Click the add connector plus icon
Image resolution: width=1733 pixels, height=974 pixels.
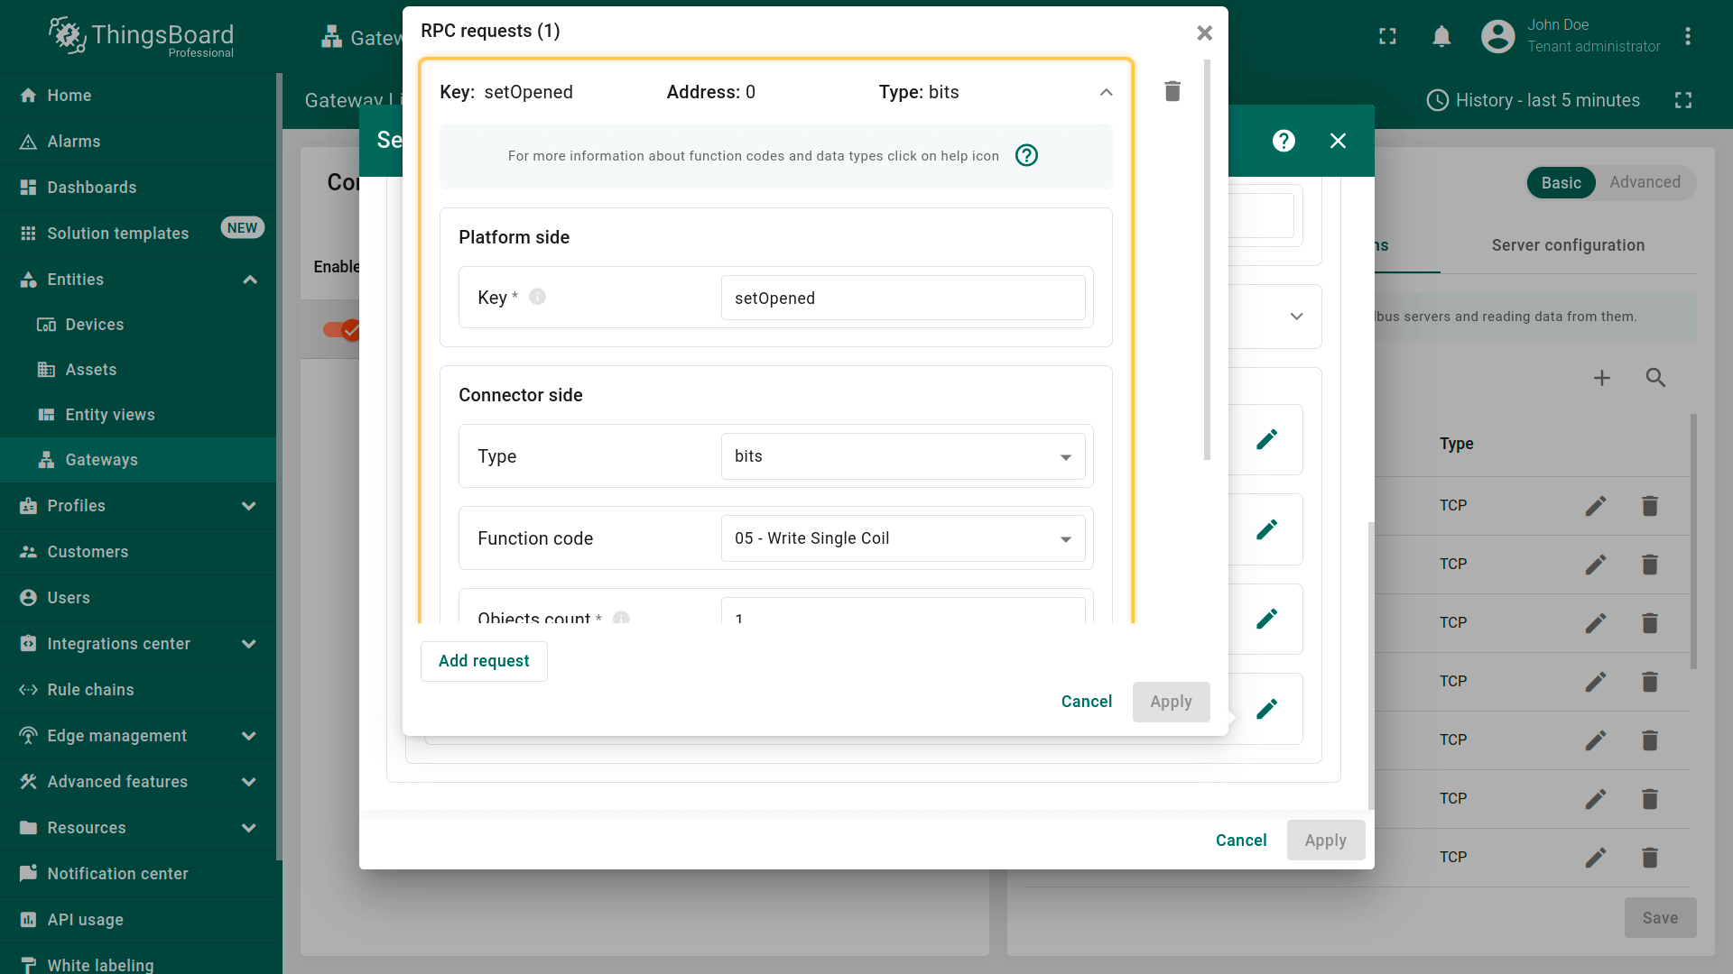(1601, 378)
